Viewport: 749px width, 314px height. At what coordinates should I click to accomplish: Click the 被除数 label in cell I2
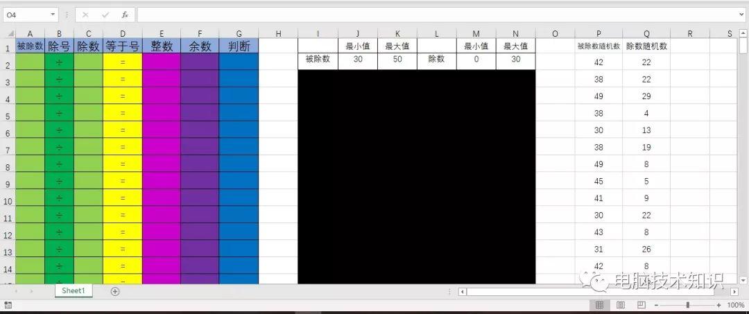318,60
